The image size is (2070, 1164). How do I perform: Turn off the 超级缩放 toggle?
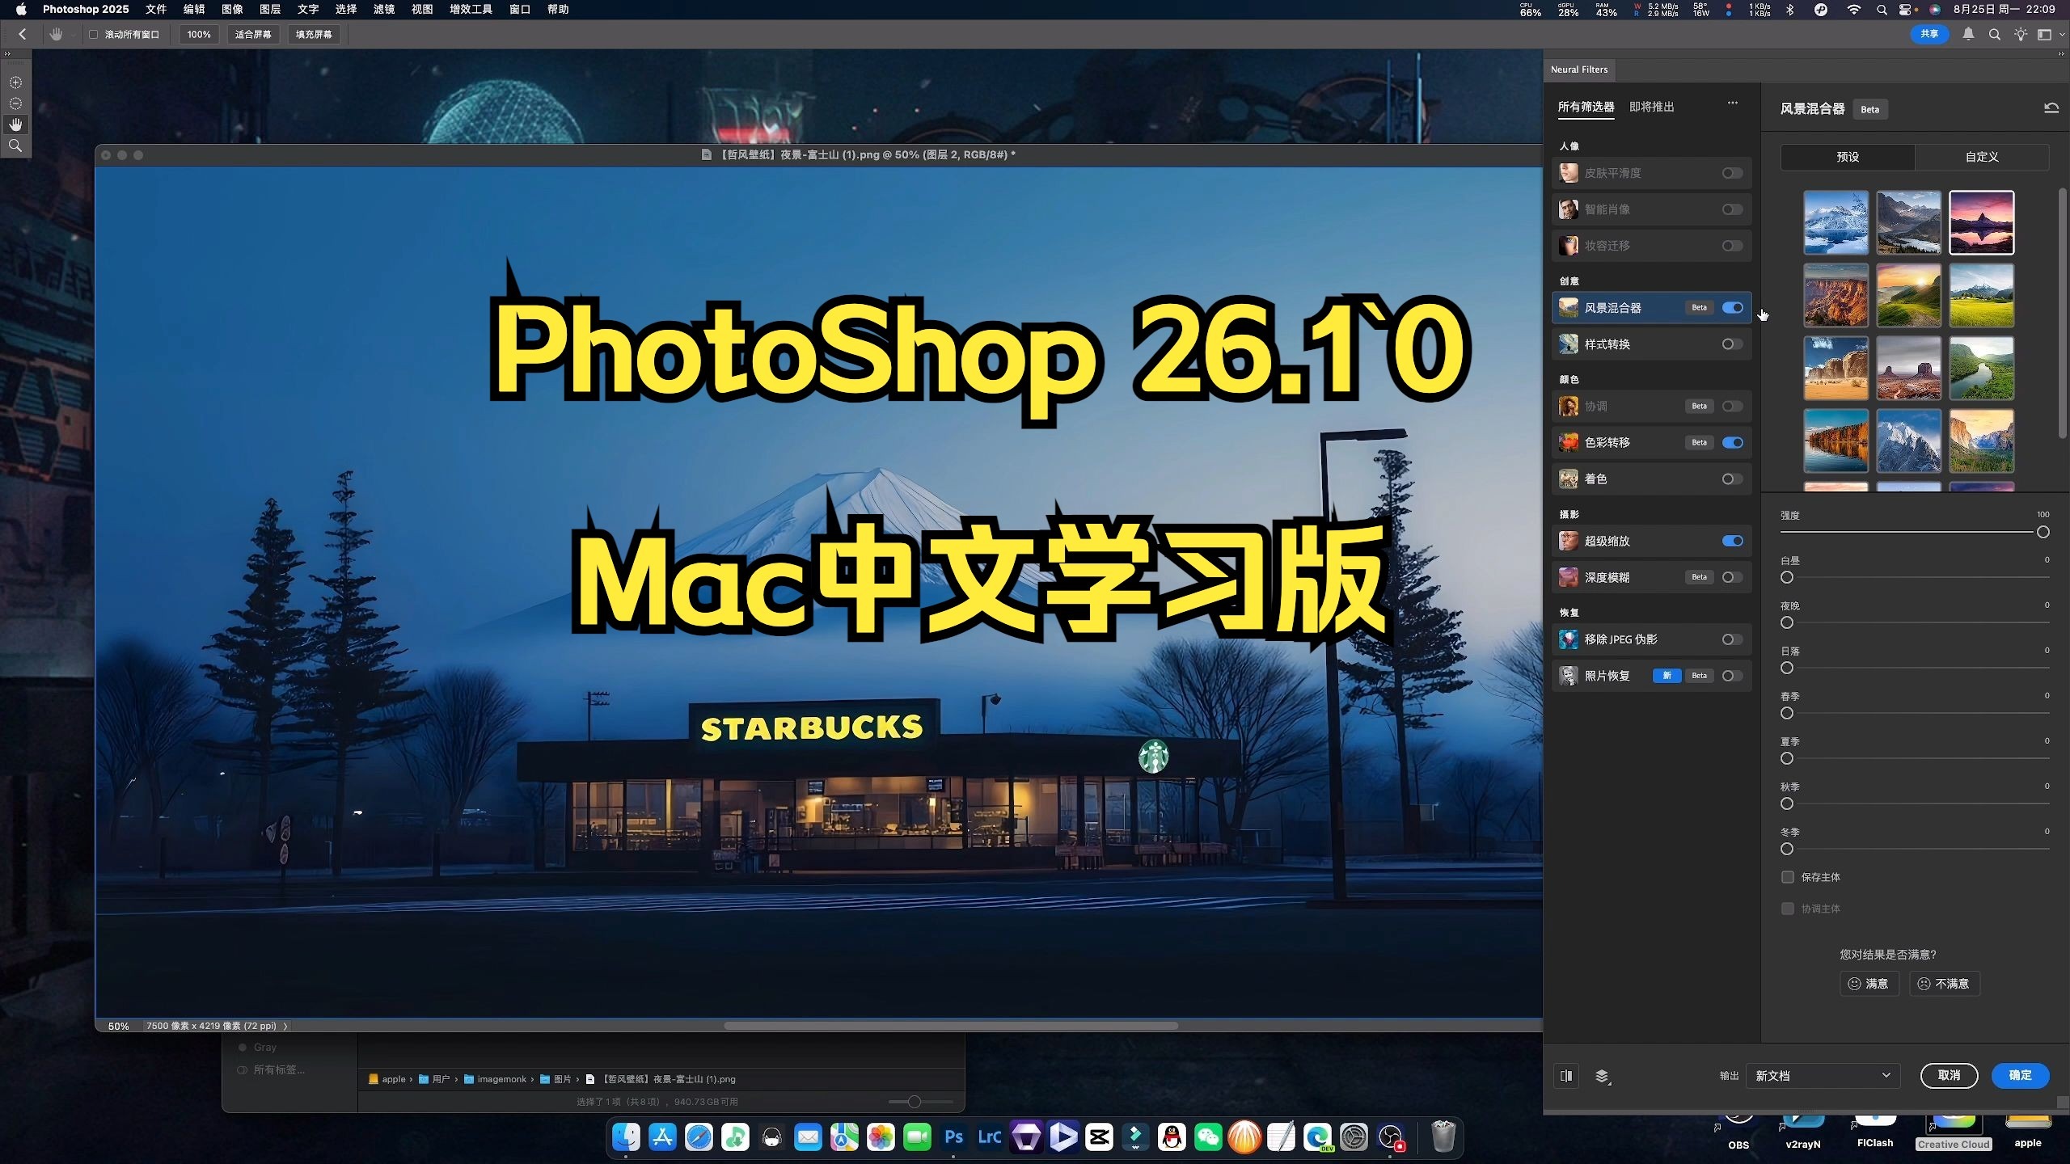[1732, 541]
